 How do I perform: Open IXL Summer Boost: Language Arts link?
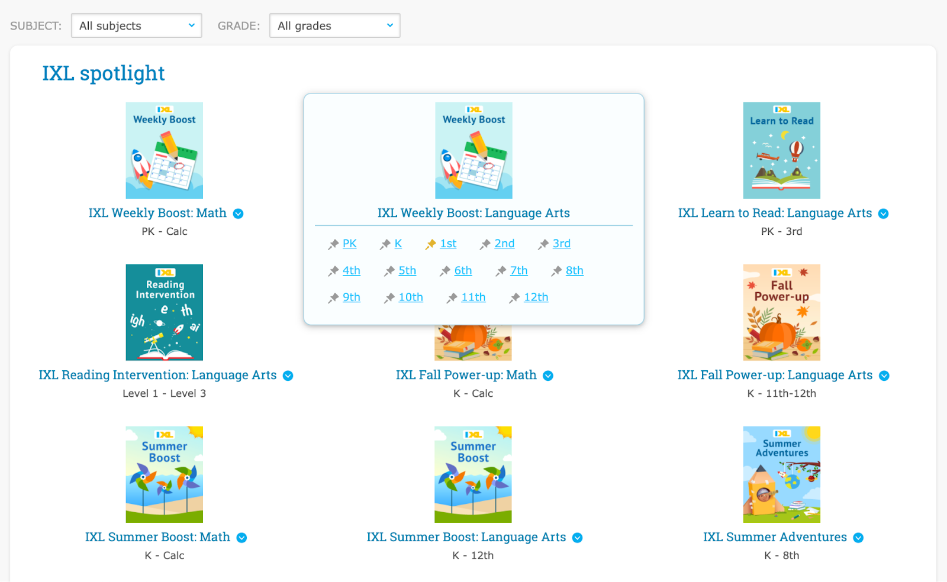coord(466,537)
